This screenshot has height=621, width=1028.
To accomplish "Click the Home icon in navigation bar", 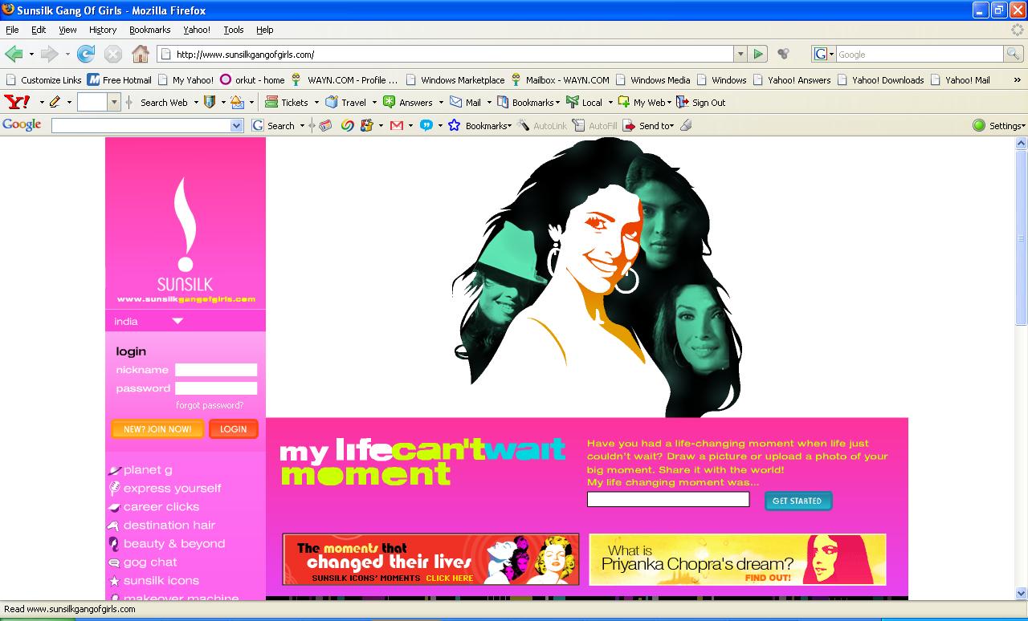I will 140,54.
